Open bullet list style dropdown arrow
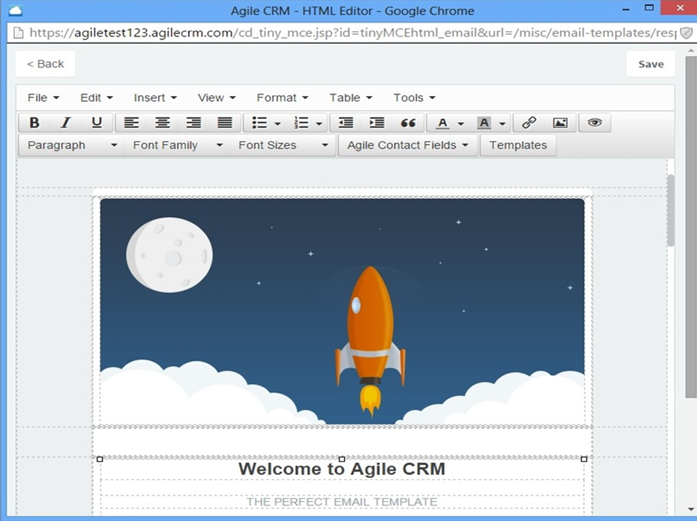The height and width of the screenshot is (521, 697). point(277,124)
